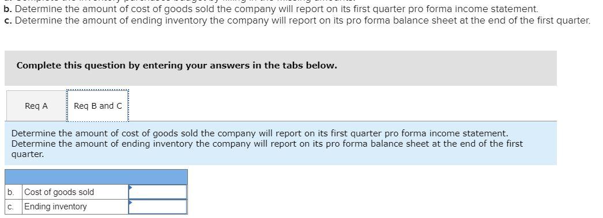Click the ending inventory sentence in blue panel
This screenshot has width=603, height=218.
(x=267, y=144)
